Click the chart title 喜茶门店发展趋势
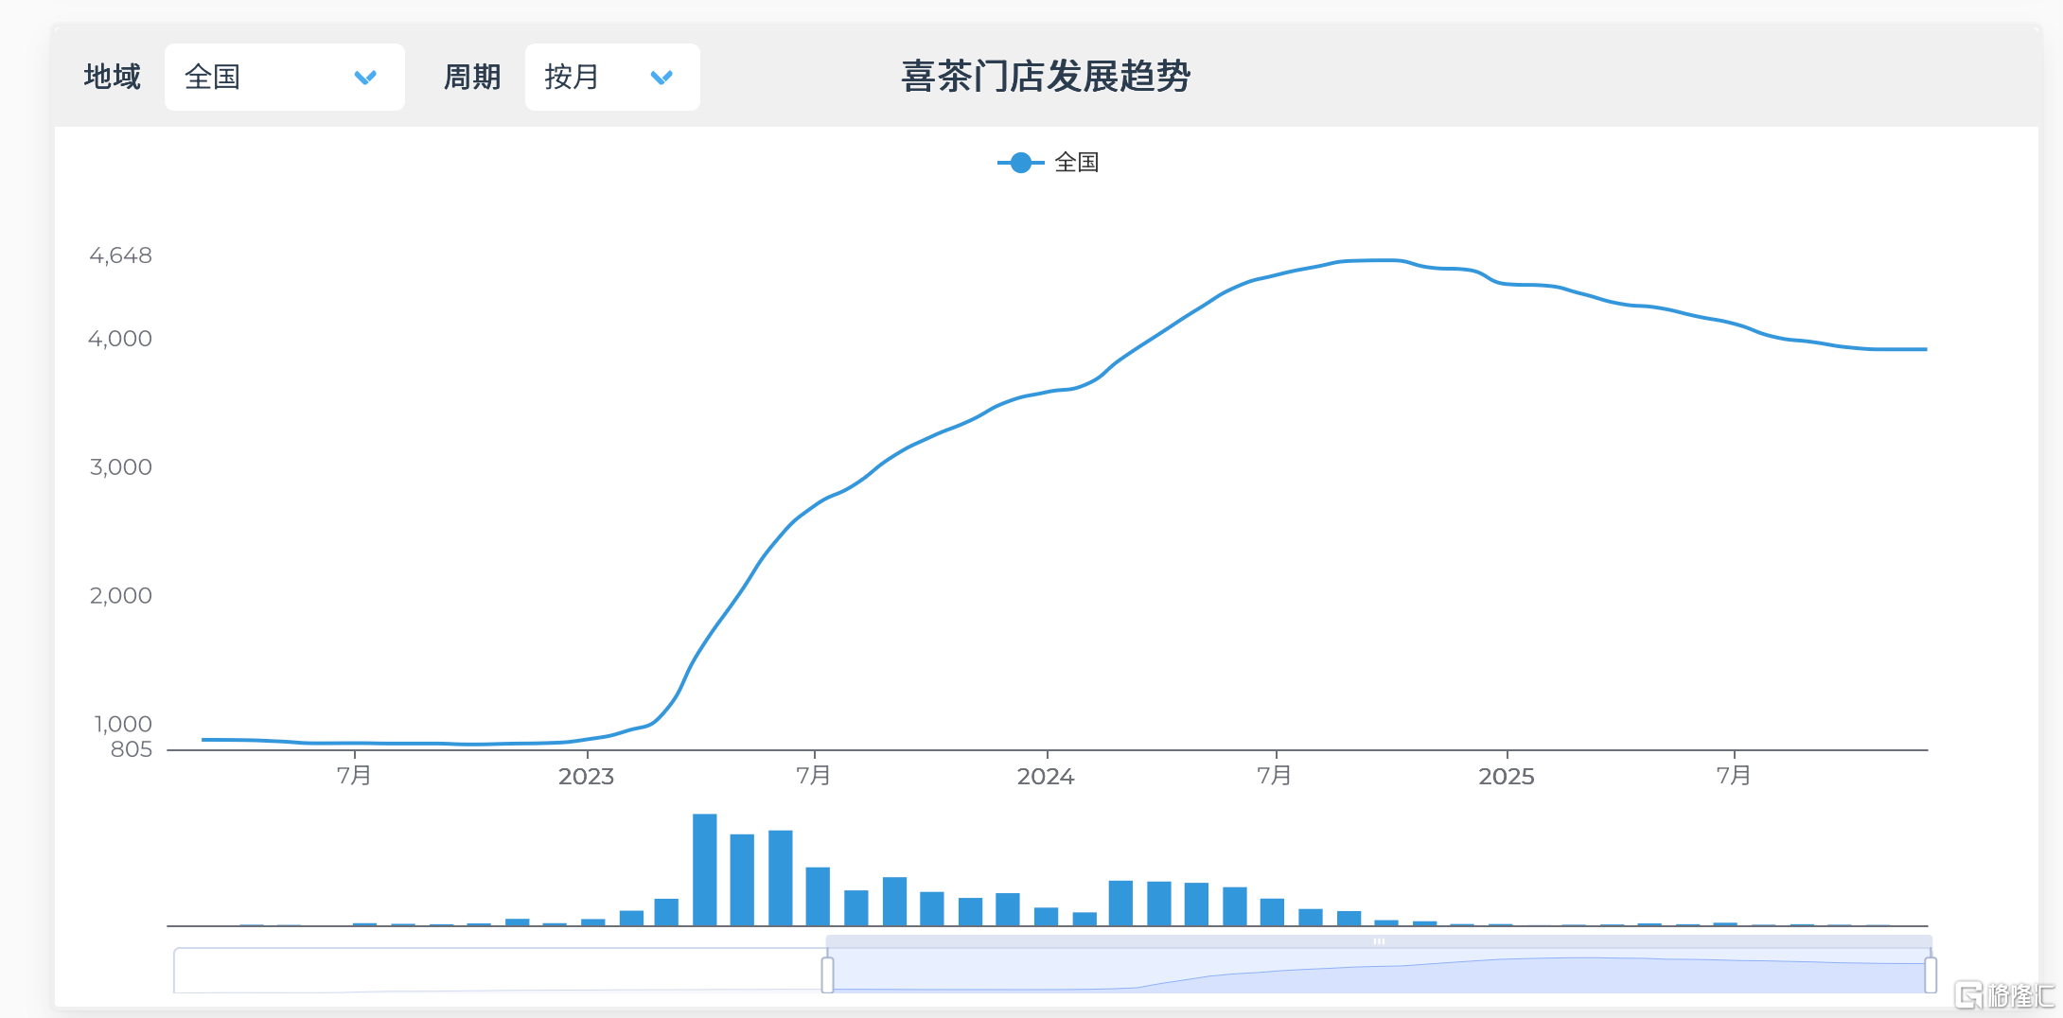The image size is (2063, 1018). pyautogui.click(x=1046, y=77)
